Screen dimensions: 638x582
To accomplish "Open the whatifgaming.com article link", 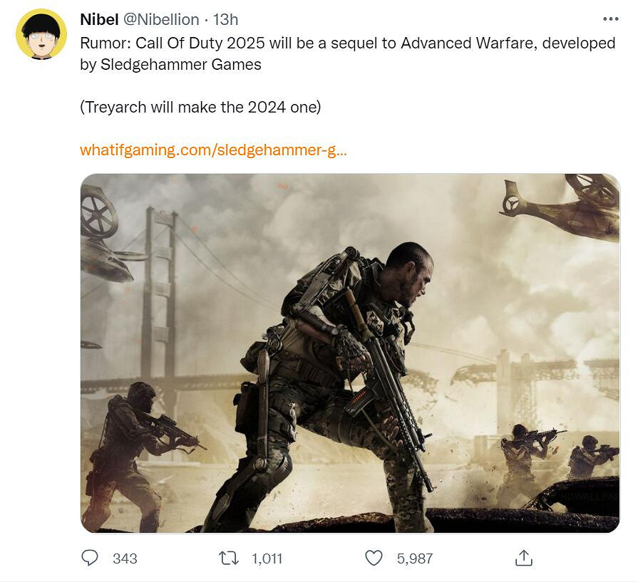I will 214,150.
